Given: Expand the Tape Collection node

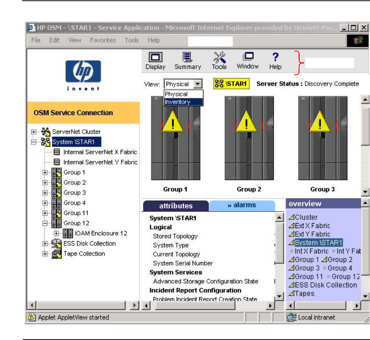Looking at the screenshot, I should (45, 254).
